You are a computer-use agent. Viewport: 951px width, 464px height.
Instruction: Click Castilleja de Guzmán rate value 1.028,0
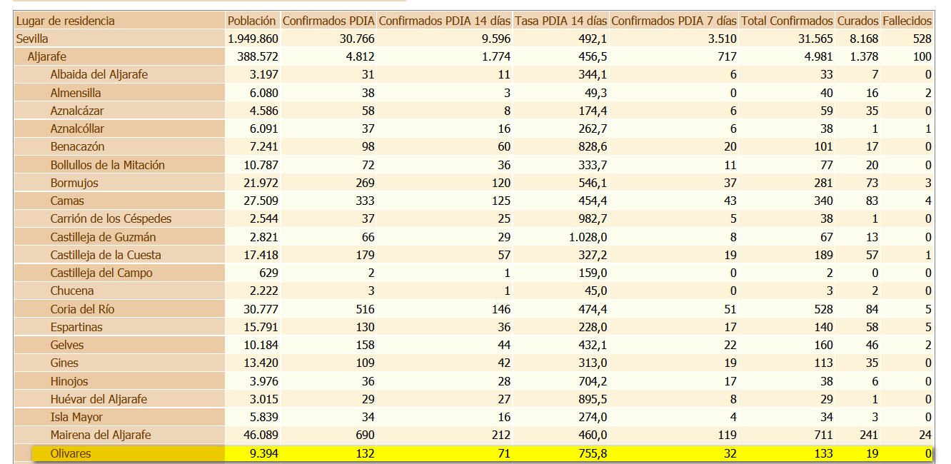pos(588,237)
